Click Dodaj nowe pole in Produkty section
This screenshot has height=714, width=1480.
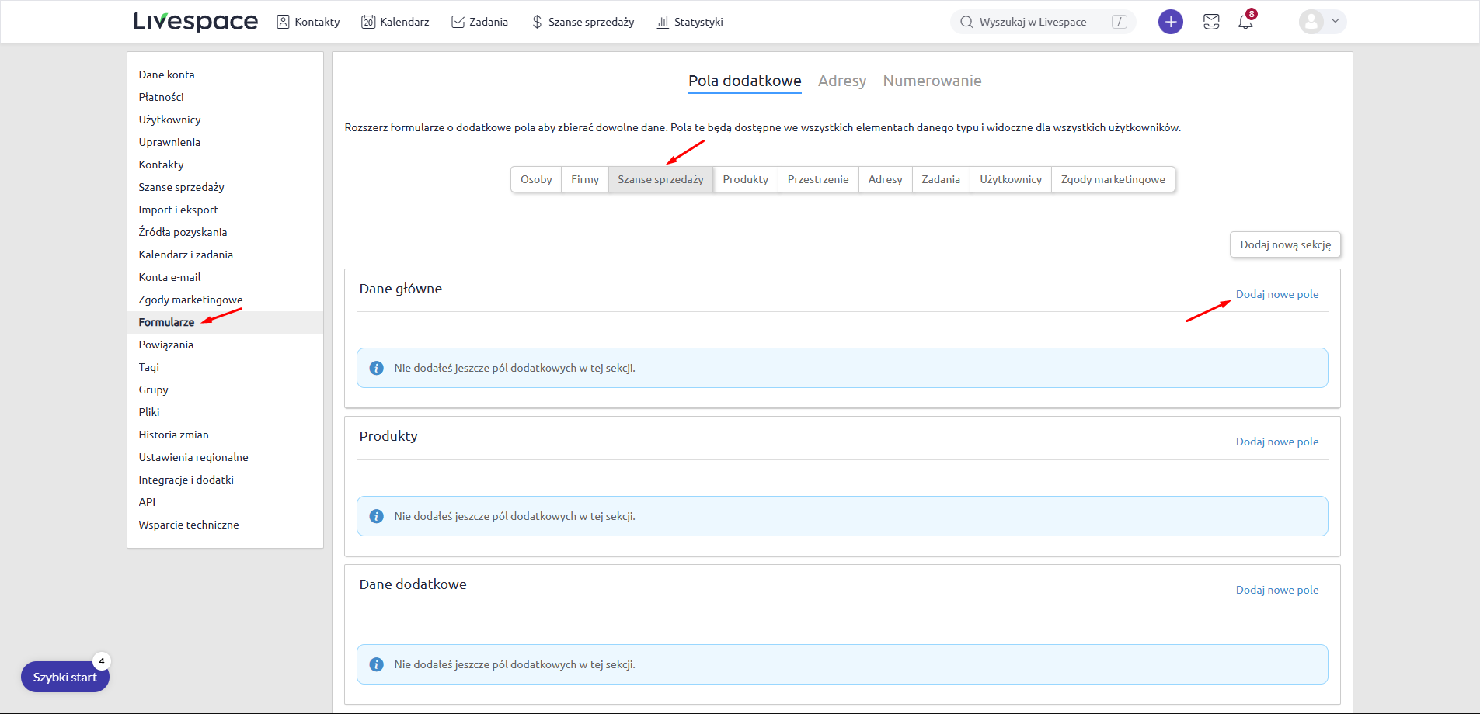[x=1276, y=442]
